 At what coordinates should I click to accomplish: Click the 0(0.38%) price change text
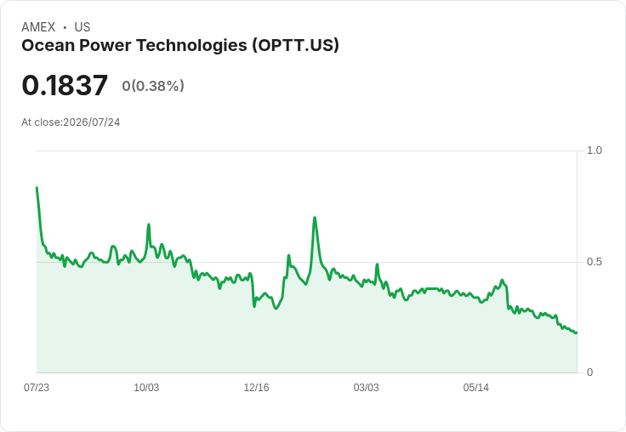153,86
